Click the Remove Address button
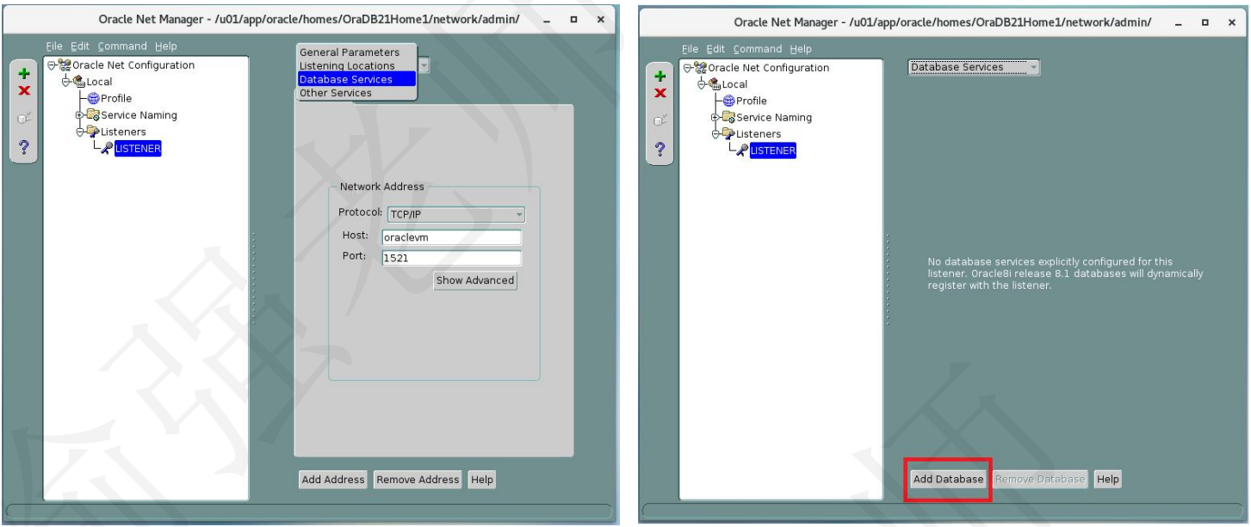 coord(418,480)
